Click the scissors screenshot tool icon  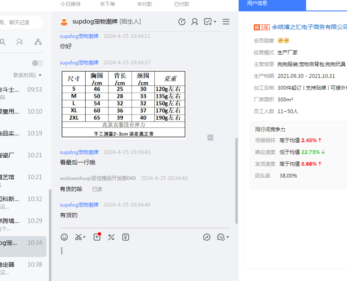coord(78,237)
